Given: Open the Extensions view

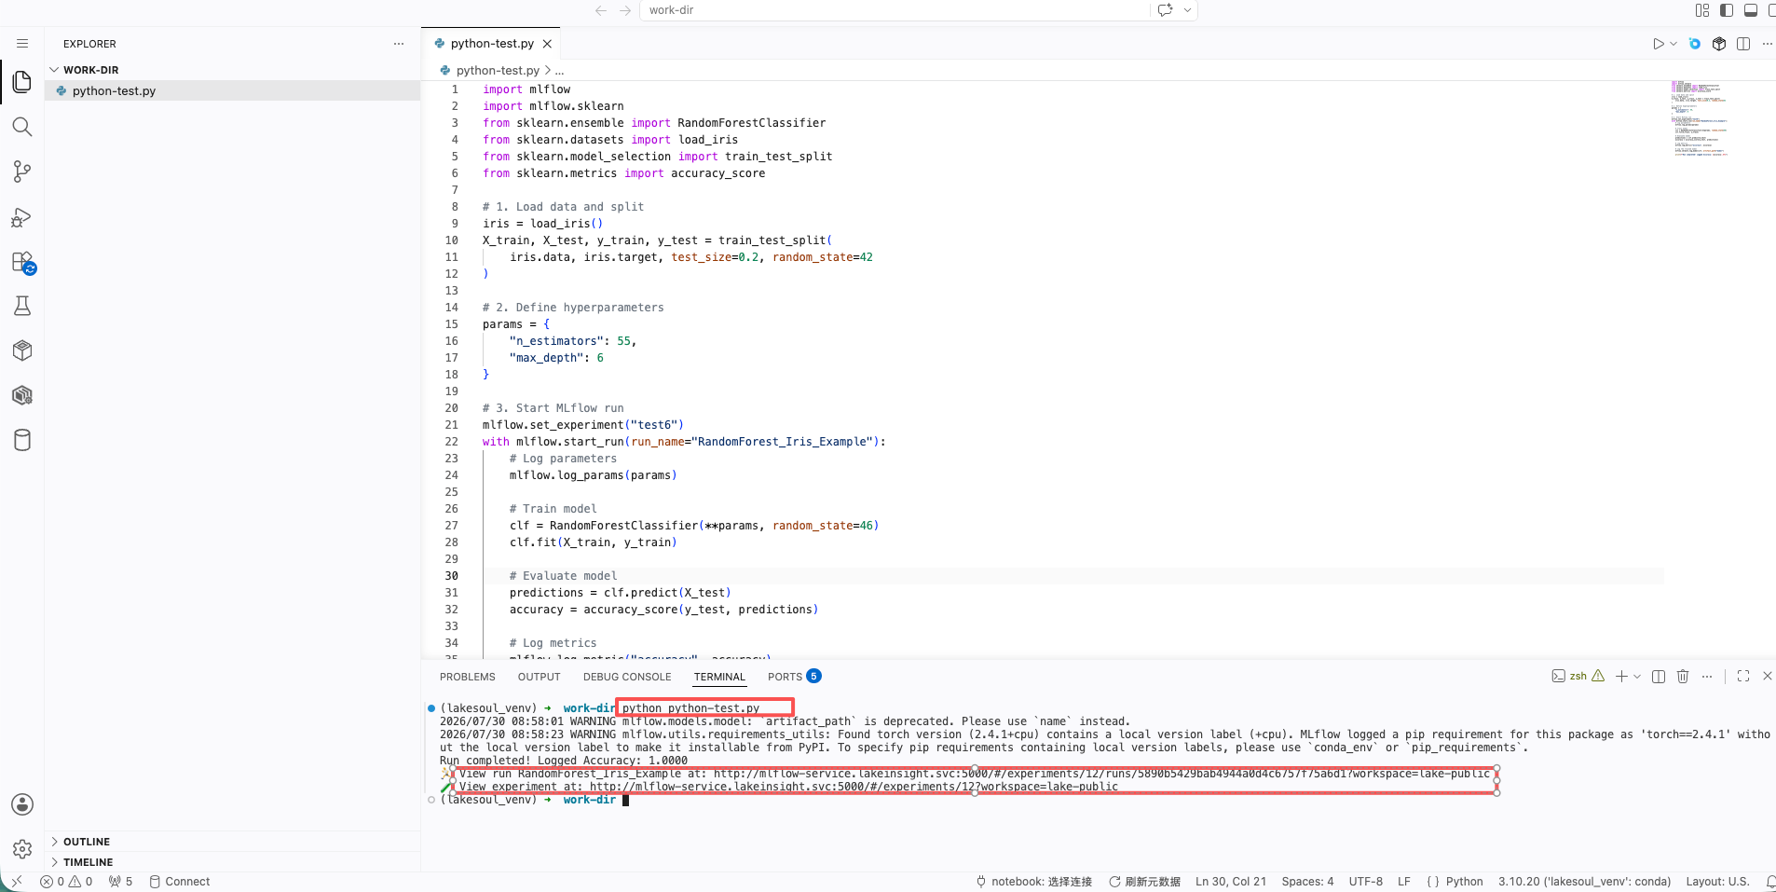Looking at the screenshot, I should coord(22,262).
